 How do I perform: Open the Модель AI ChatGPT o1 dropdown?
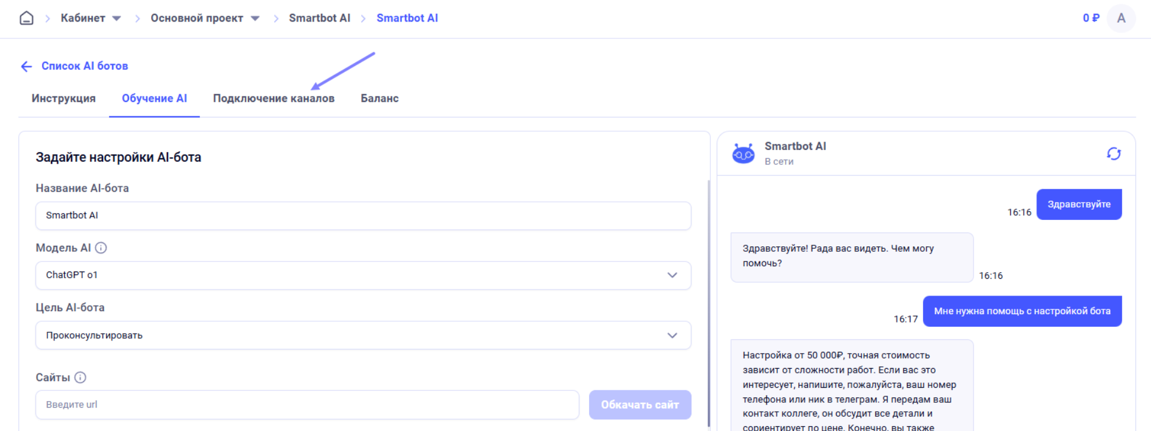363,275
